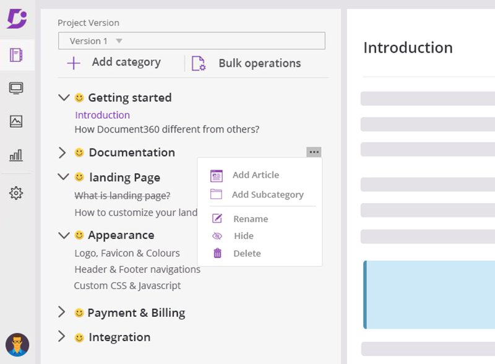The image size is (495, 364).
Task: Open the image Drive icon in sidebar
Action: tap(17, 121)
